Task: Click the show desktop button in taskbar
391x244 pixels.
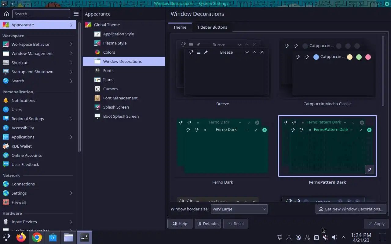Action: point(382,237)
